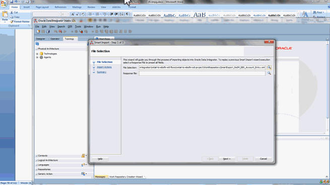Click Save icon in Word quick access toolbar

click(x=12, y=2)
